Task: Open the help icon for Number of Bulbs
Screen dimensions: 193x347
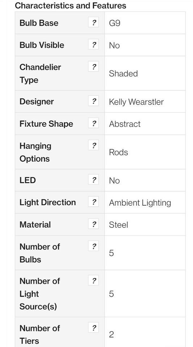Action: 93,246
